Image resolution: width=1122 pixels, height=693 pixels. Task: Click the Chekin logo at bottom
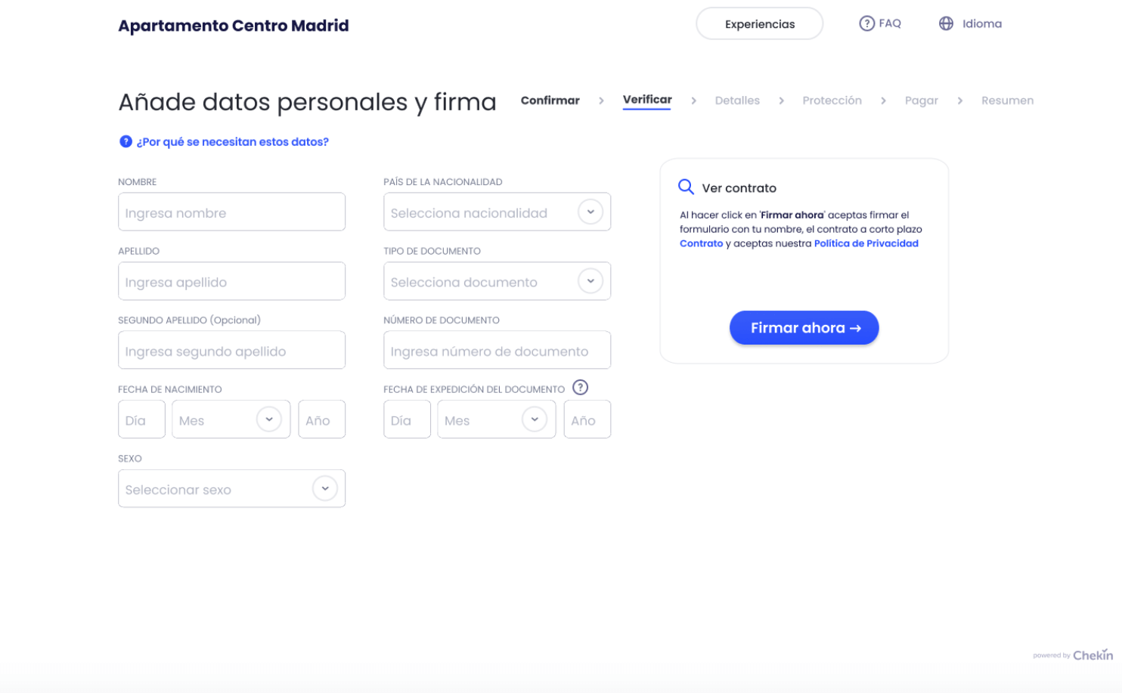click(x=1092, y=655)
